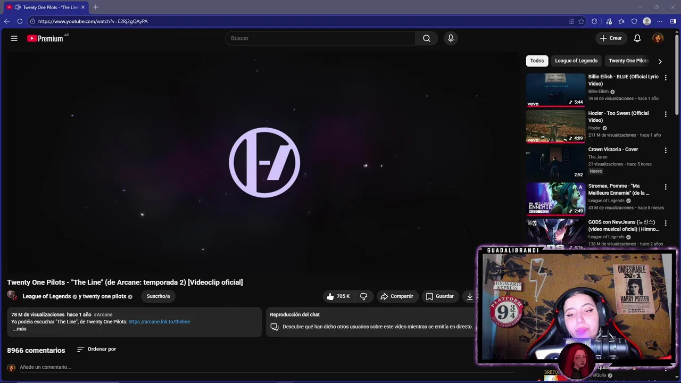Open browser essentials shield icon
This screenshot has height=383, width=681.
tap(634, 21)
